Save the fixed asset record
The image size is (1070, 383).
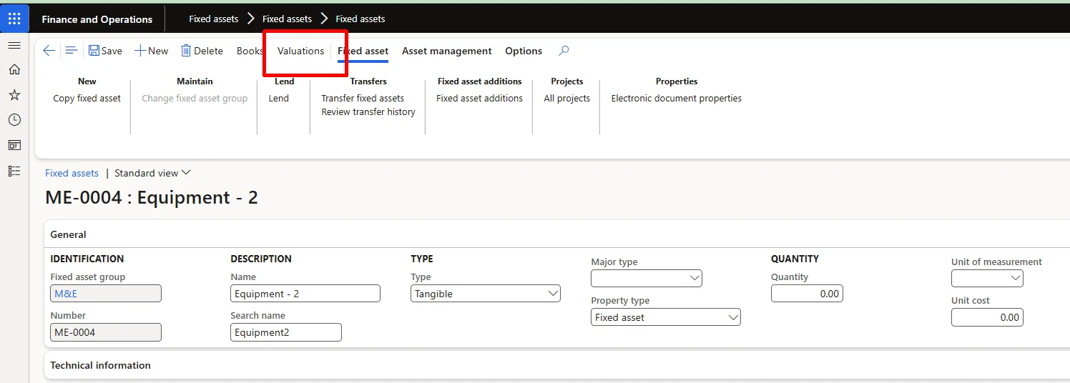click(105, 51)
